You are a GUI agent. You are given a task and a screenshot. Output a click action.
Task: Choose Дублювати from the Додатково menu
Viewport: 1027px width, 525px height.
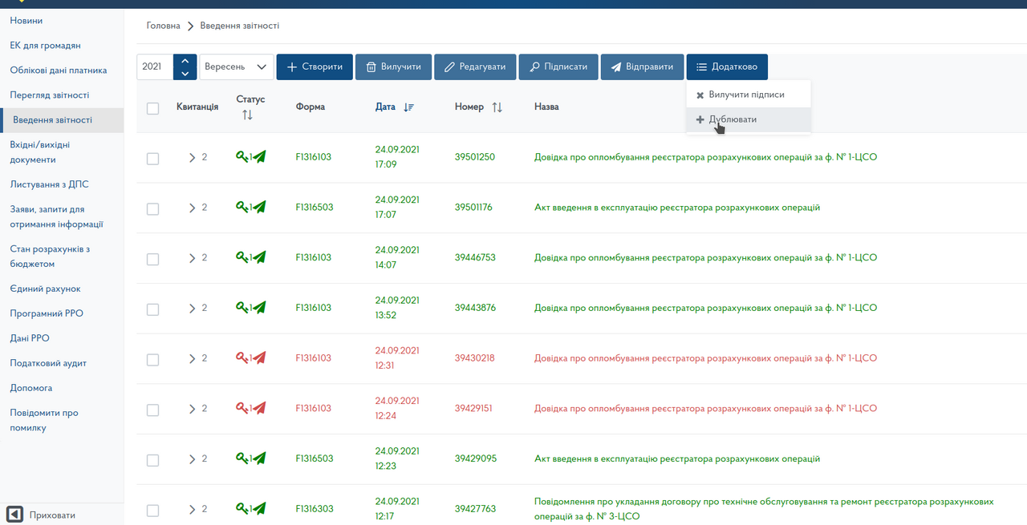tap(732, 119)
